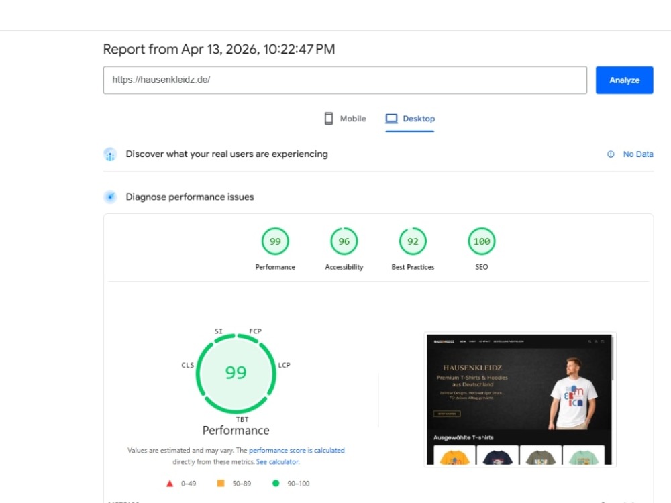Click the mobile phone icon
671x503 pixels.
click(x=329, y=119)
